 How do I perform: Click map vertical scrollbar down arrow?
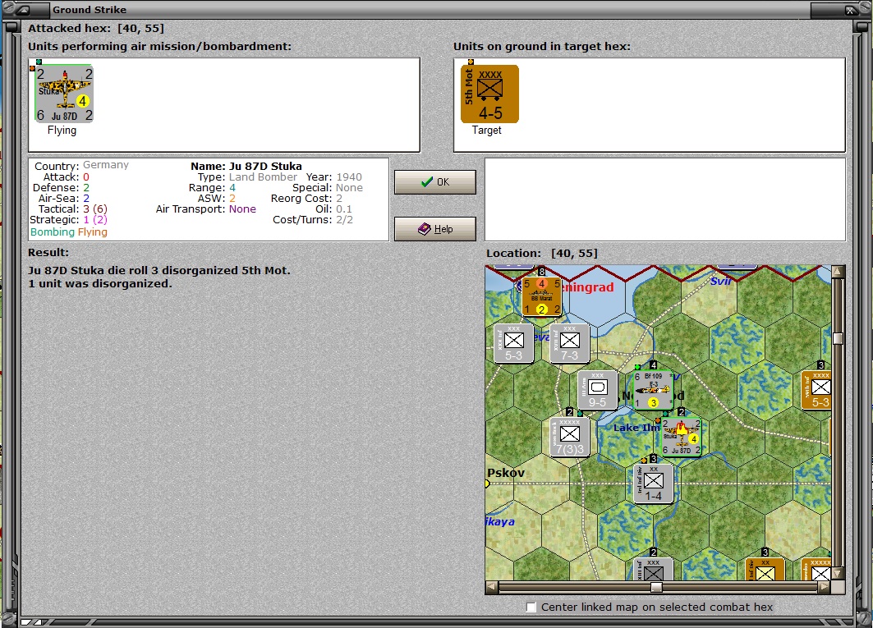pyautogui.click(x=838, y=574)
